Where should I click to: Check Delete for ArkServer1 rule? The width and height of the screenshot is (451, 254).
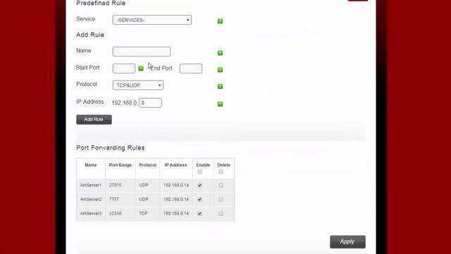click(221, 185)
